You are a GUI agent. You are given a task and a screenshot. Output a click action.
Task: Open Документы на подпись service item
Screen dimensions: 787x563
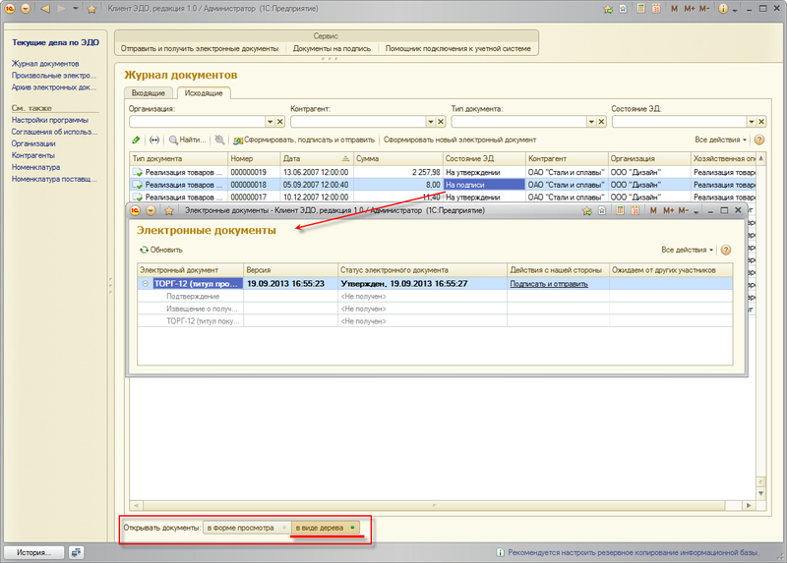[330, 48]
